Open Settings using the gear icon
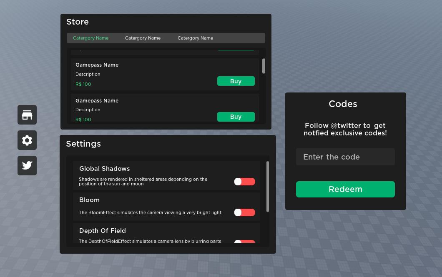 click(x=27, y=140)
